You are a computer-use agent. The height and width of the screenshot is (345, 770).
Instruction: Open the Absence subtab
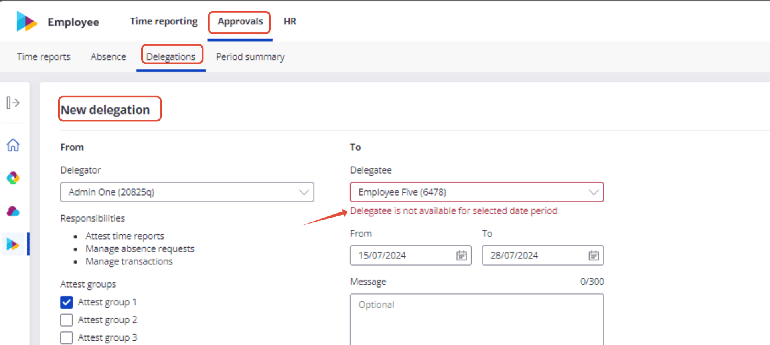coord(108,57)
